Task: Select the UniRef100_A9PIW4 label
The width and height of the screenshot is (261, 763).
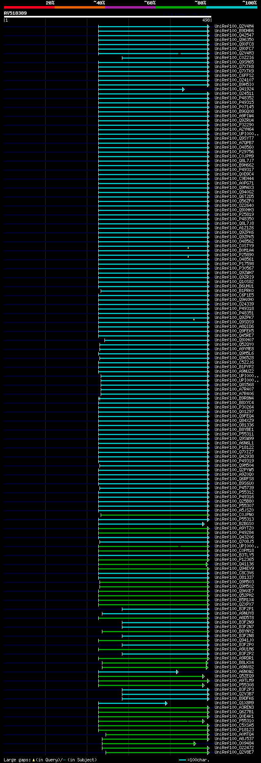Action: [x=234, y=116]
